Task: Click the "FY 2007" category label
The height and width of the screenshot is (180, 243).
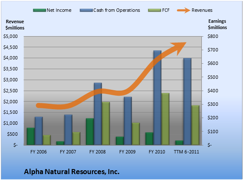Action: (68, 152)
